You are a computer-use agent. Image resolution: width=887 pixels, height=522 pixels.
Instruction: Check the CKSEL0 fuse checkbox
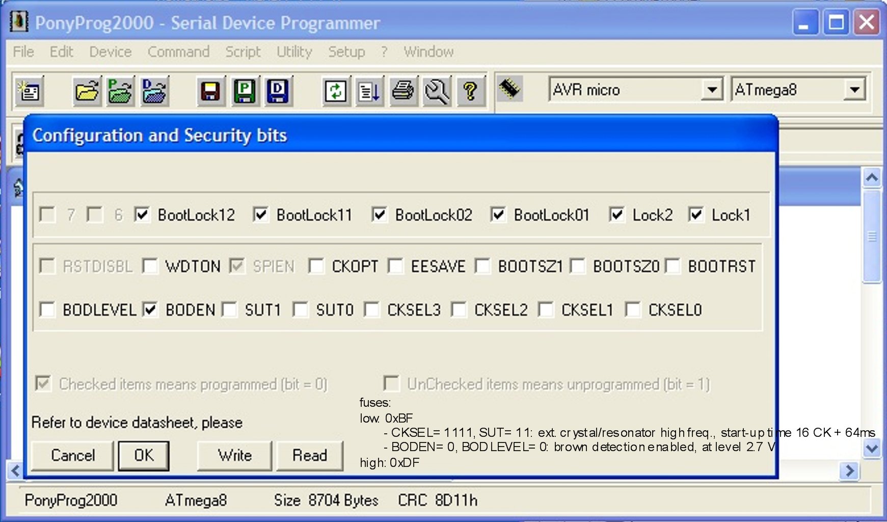tap(633, 309)
